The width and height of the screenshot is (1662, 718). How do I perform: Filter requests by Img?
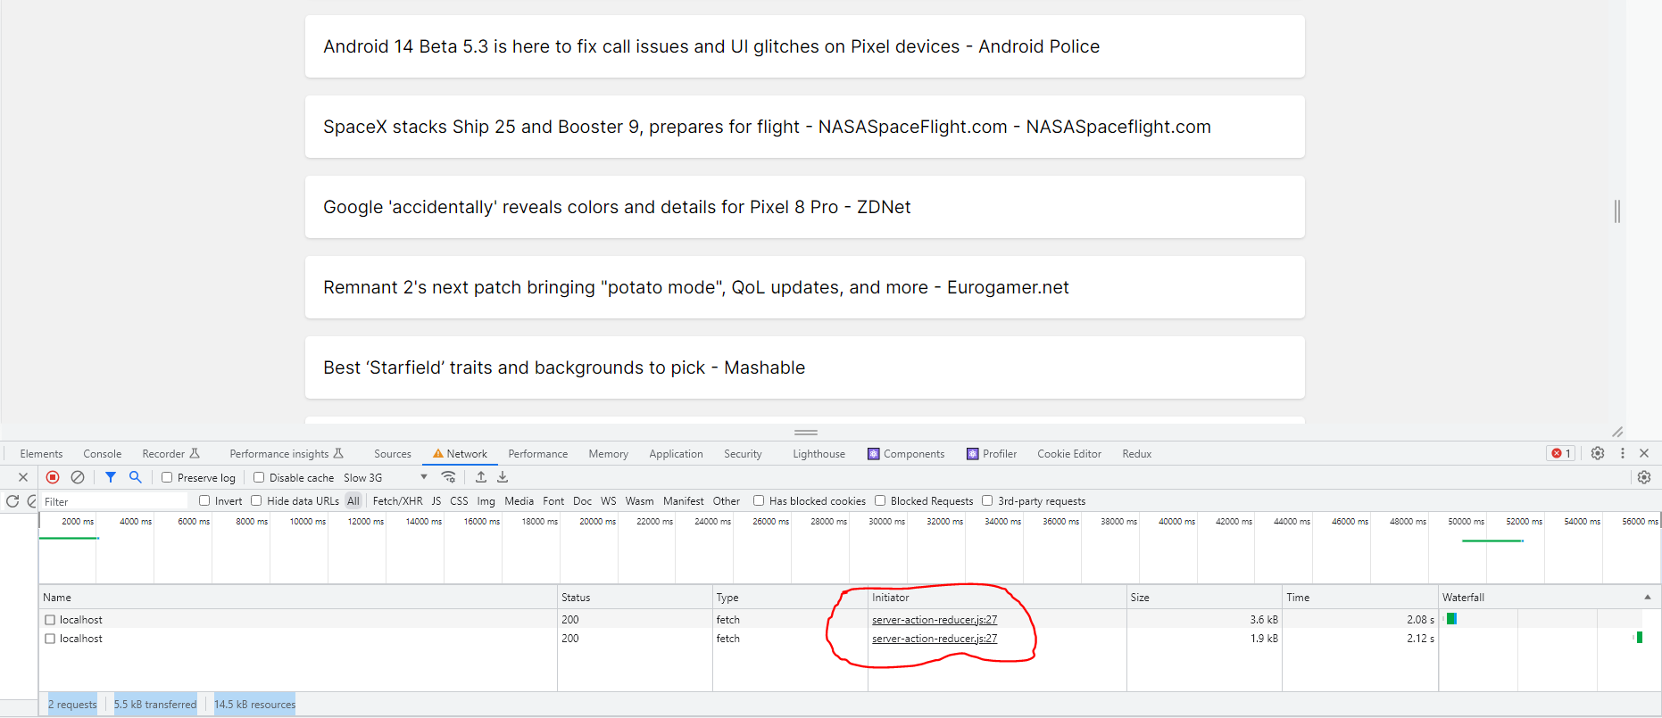[x=486, y=501]
